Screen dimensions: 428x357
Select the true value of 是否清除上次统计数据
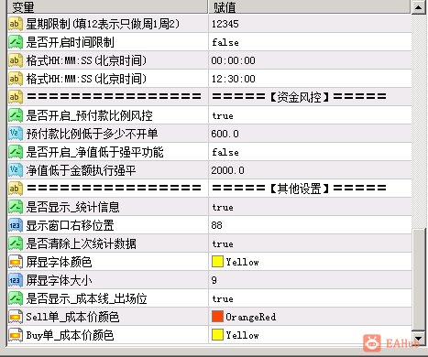click(223, 243)
